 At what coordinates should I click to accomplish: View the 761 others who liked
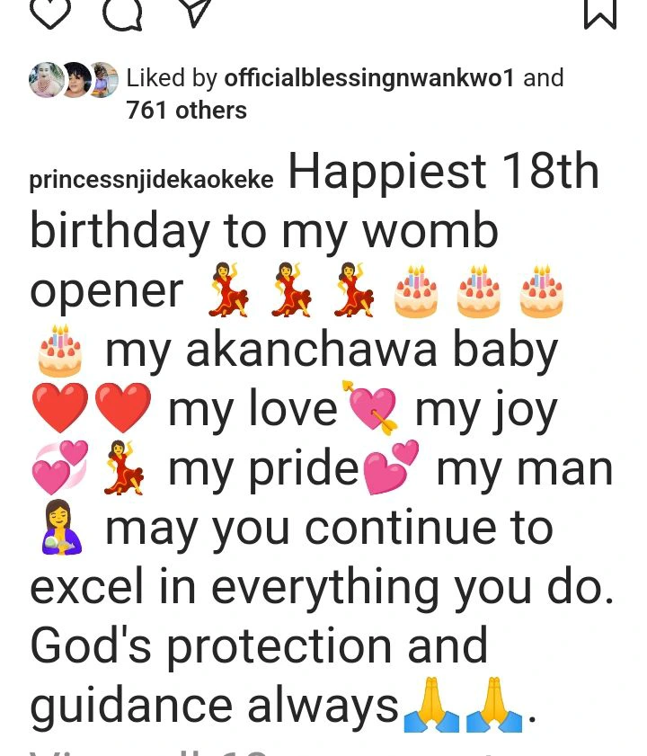(x=186, y=111)
